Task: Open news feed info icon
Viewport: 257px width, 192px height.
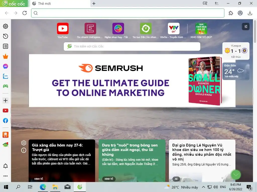Action: 24,150
